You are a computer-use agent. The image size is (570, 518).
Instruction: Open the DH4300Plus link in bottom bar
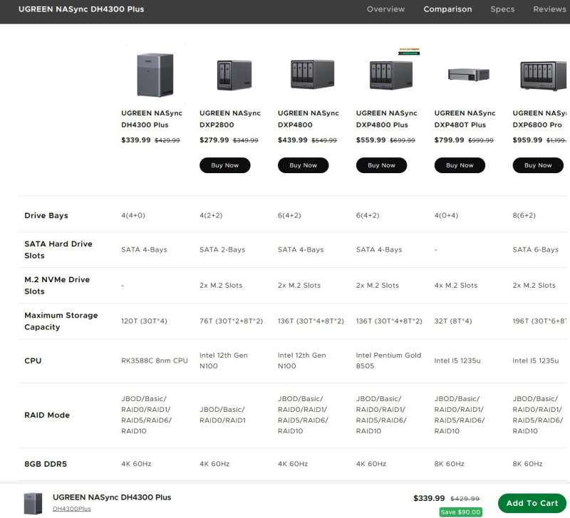click(x=72, y=509)
